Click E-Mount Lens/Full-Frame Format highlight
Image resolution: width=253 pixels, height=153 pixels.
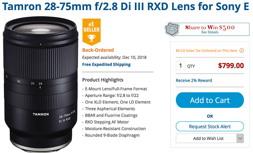[x=116, y=89]
